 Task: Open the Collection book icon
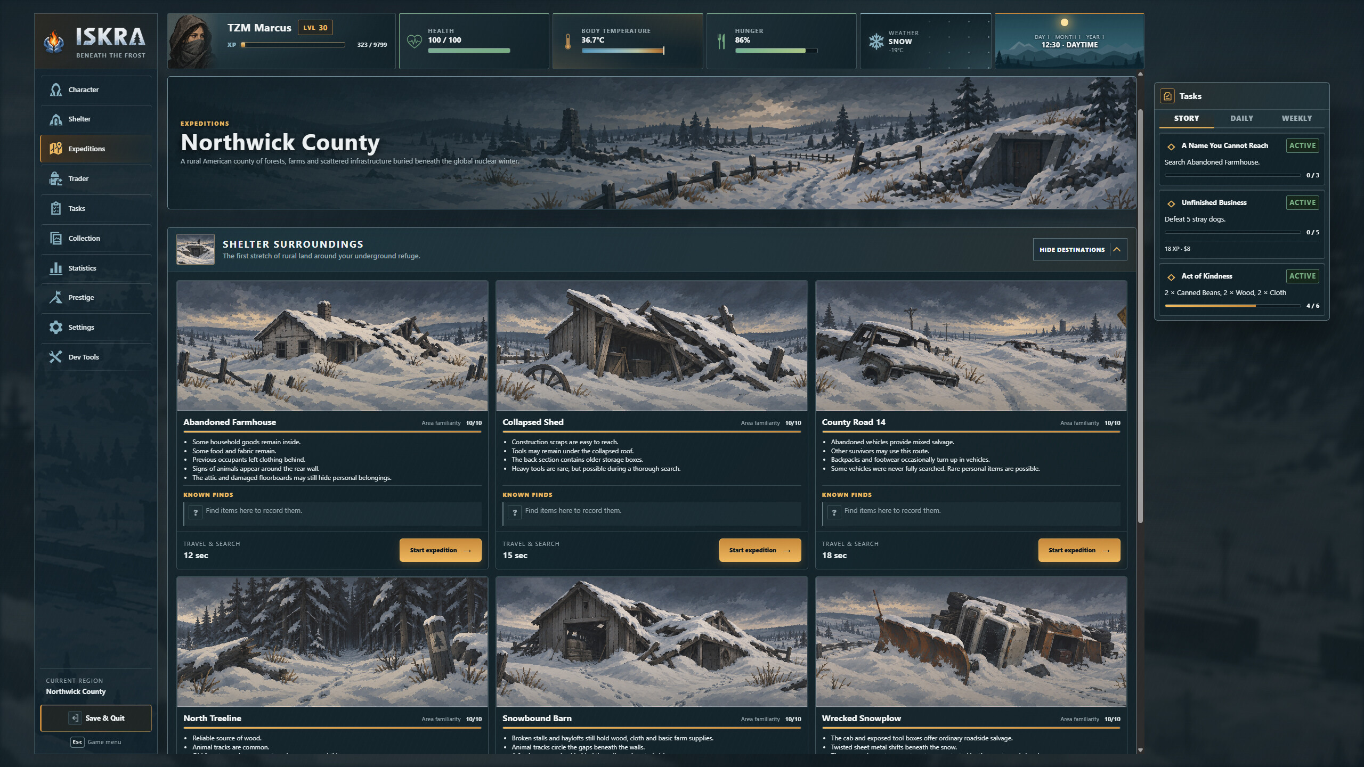click(x=55, y=238)
